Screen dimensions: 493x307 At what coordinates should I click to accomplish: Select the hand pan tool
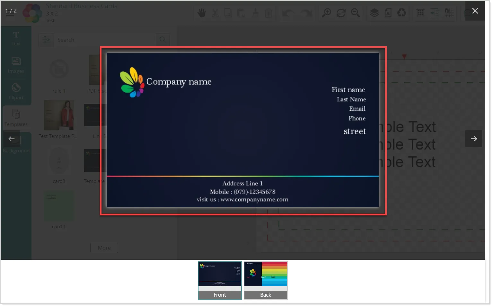pyautogui.click(x=202, y=13)
